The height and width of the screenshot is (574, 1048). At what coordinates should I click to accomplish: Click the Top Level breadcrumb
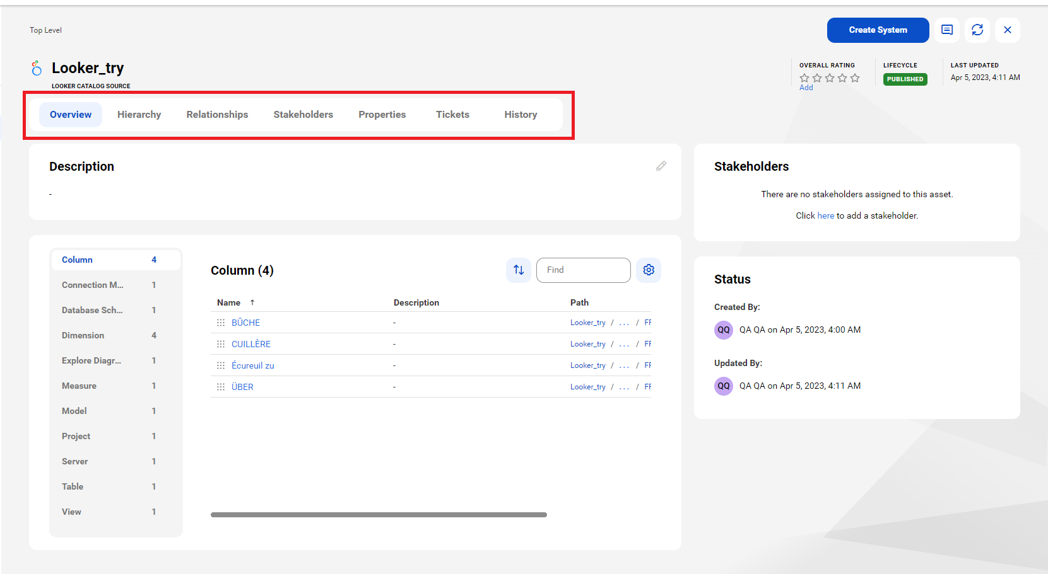click(x=45, y=30)
